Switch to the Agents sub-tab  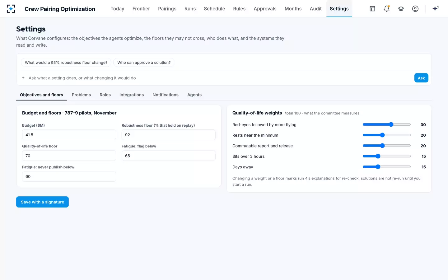(x=194, y=95)
